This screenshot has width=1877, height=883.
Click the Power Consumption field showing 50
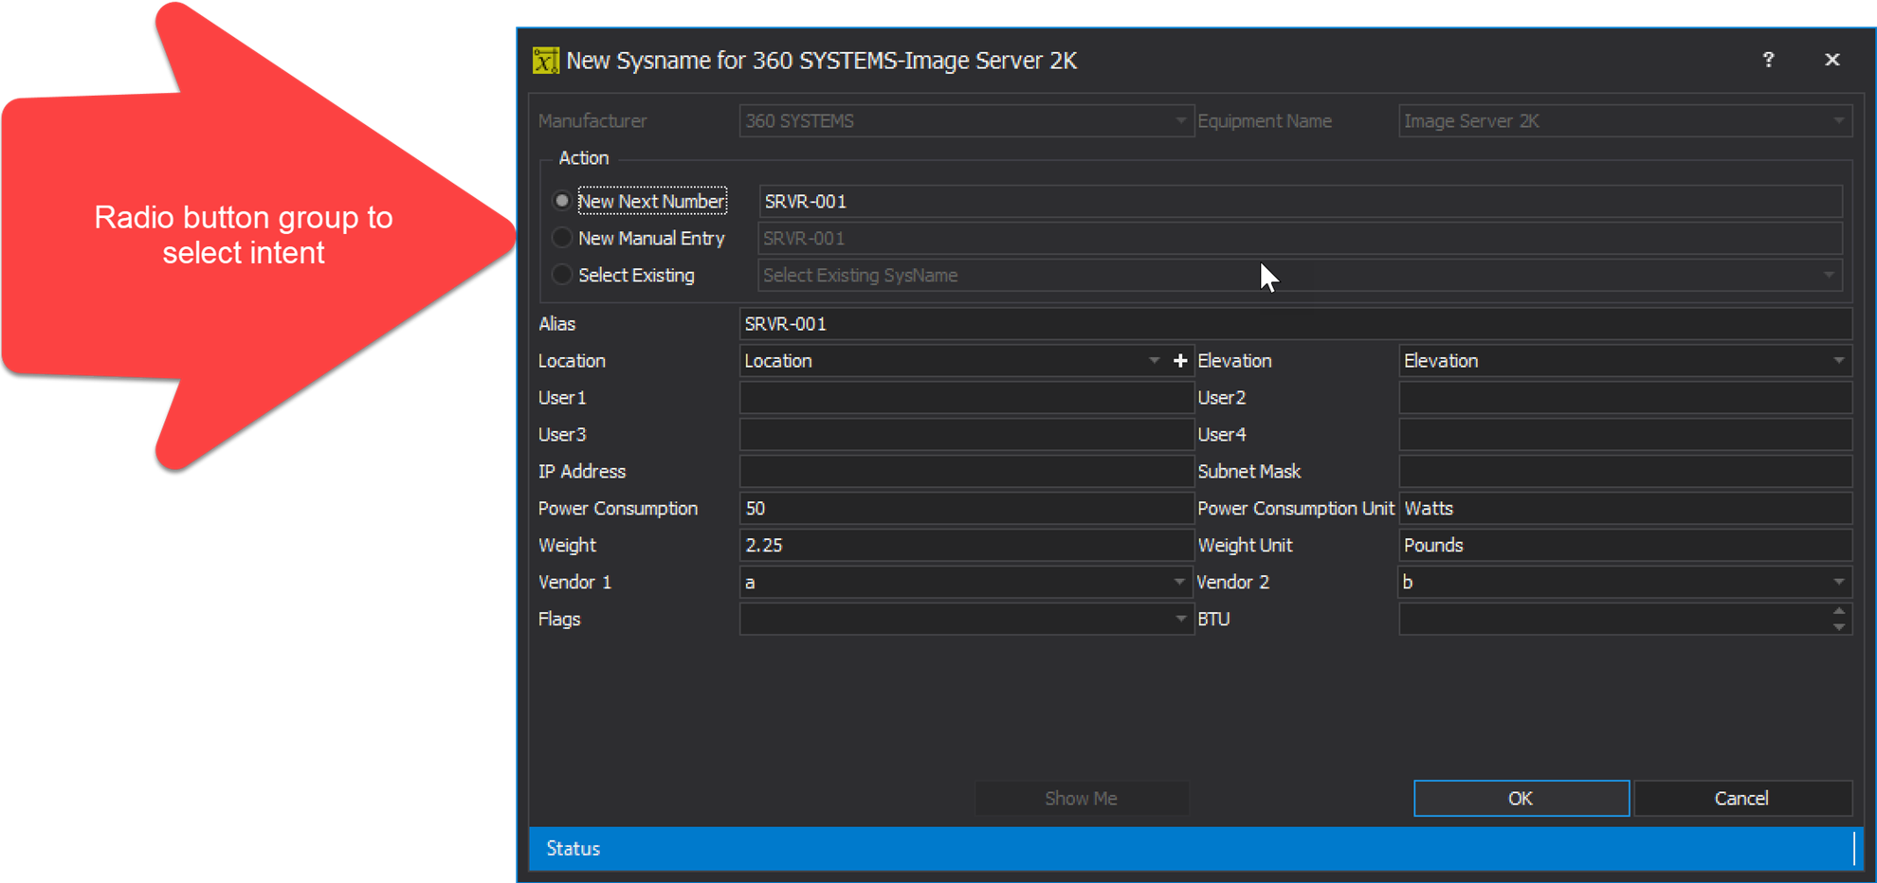(966, 509)
